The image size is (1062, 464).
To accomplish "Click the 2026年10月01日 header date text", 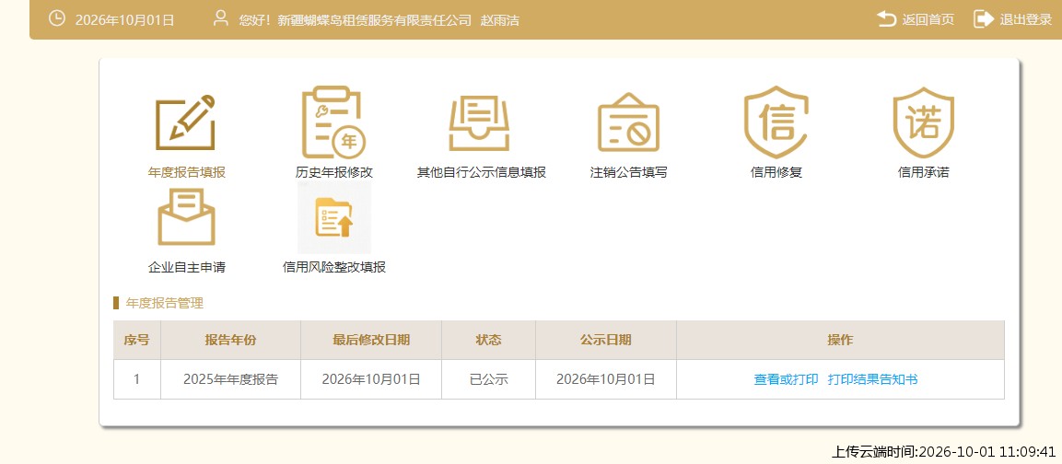I will click(x=124, y=20).
